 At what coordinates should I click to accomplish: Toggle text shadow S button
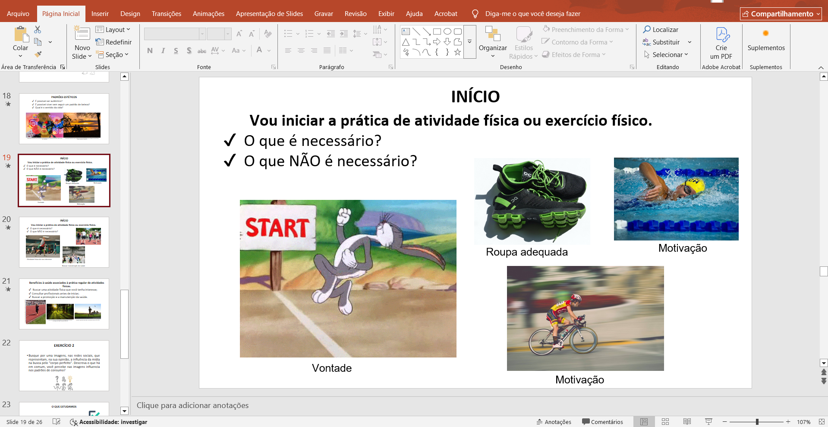coord(189,51)
